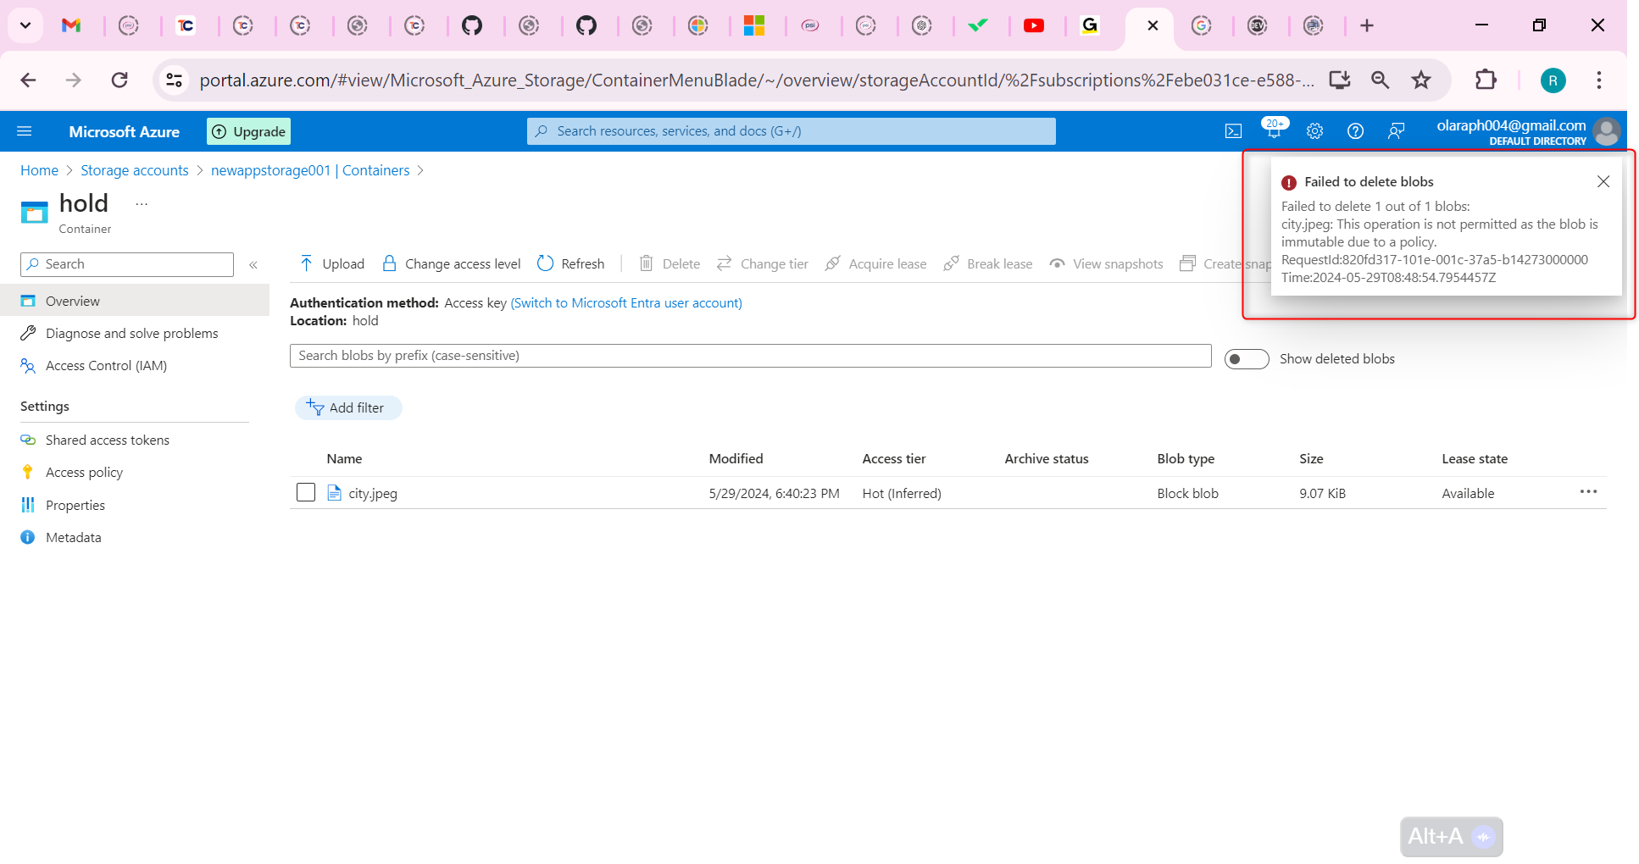Sort by the Archive status column
This screenshot has height=864, width=1639.
point(1047,458)
